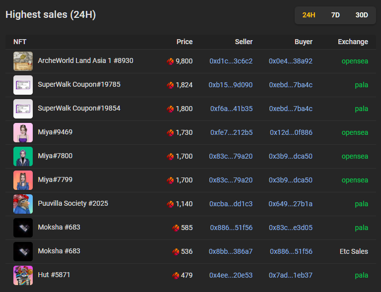Open ArcheWorld Land Asia 1 #8930 thumbnail
Screen dimensions: 381x292
23,61
